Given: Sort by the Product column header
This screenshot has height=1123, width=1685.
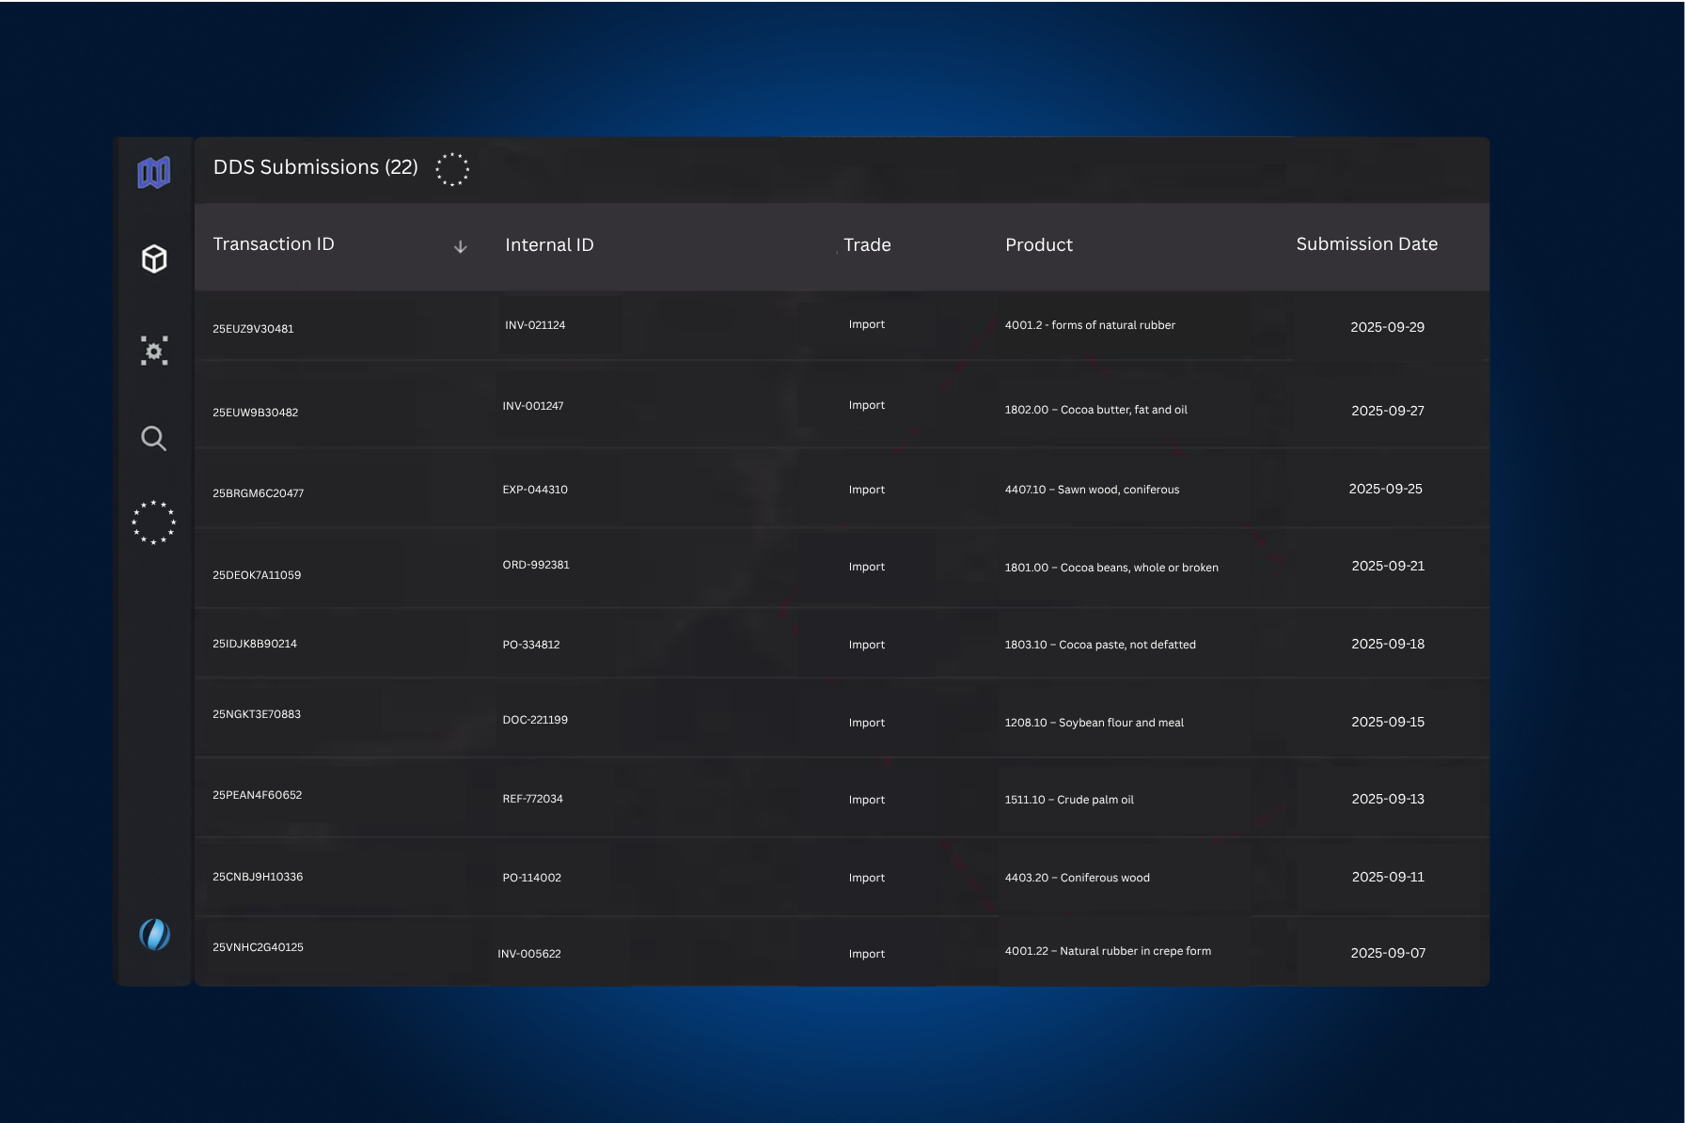Looking at the screenshot, I should click(x=1038, y=245).
